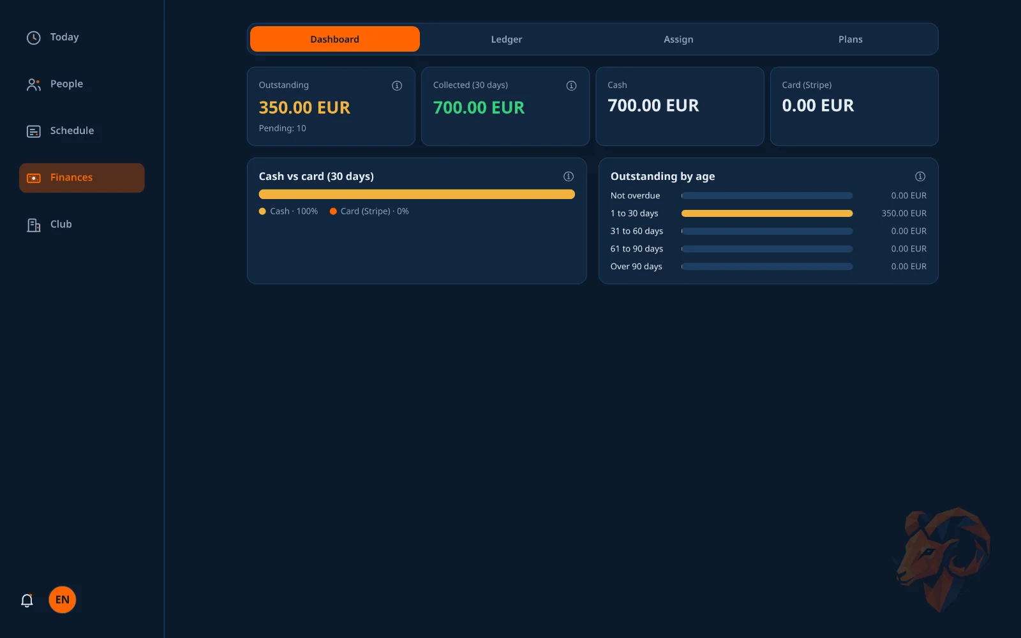Image resolution: width=1021 pixels, height=638 pixels.
Task: Go to Today in the sidebar
Action: click(x=64, y=37)
